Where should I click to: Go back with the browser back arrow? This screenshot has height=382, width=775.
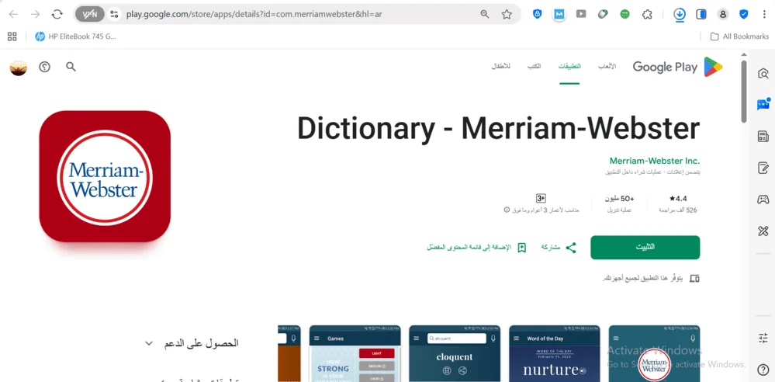coord(13,14)
